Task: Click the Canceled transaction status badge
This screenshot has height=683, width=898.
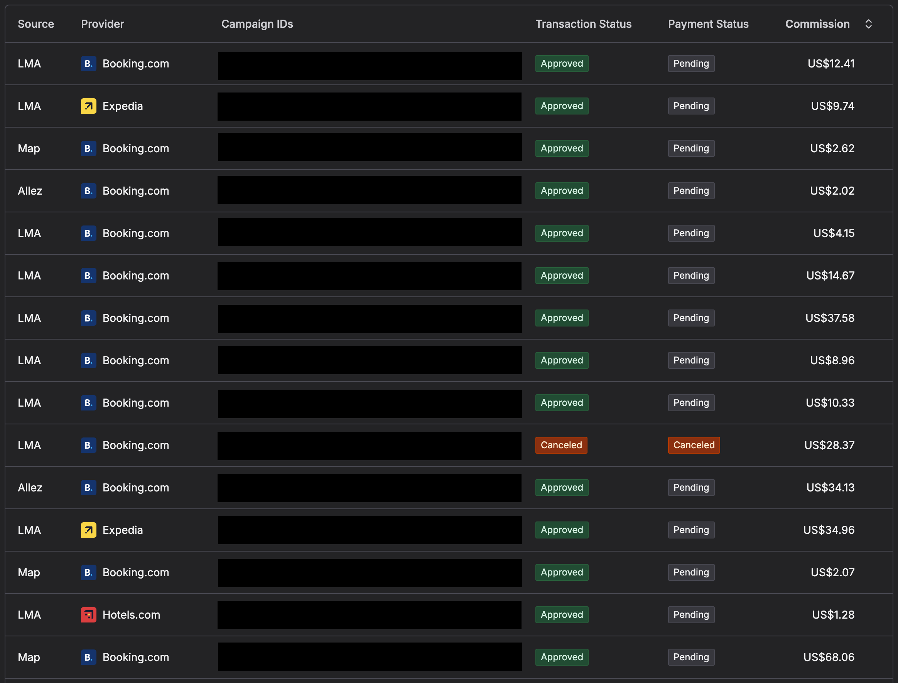Action: tap(561, 445)
